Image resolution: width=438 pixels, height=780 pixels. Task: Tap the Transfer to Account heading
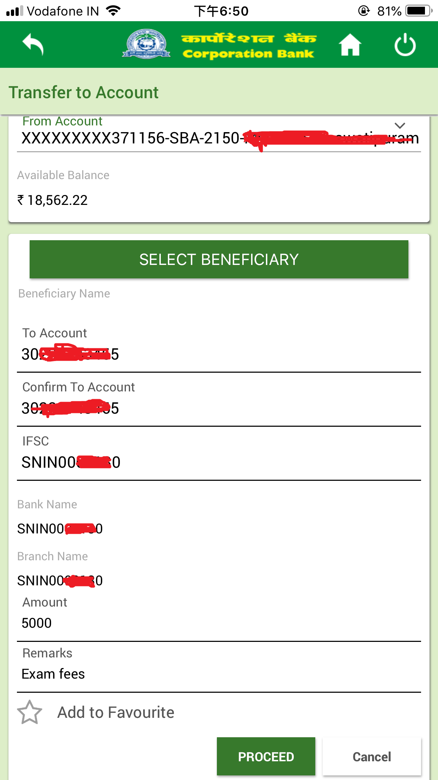coord(84,93)
